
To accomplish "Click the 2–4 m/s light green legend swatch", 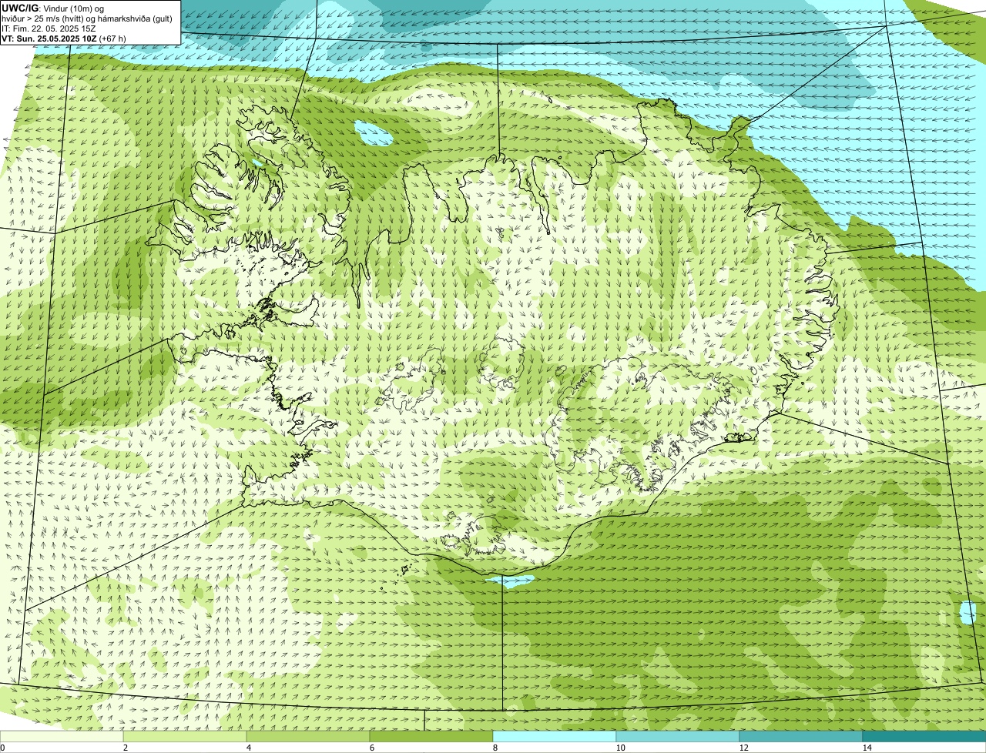I will click(x=185, y=736).
